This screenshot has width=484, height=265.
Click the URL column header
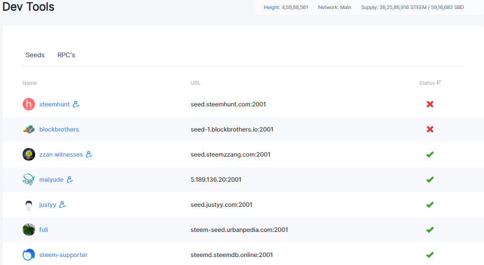[196, 83]
